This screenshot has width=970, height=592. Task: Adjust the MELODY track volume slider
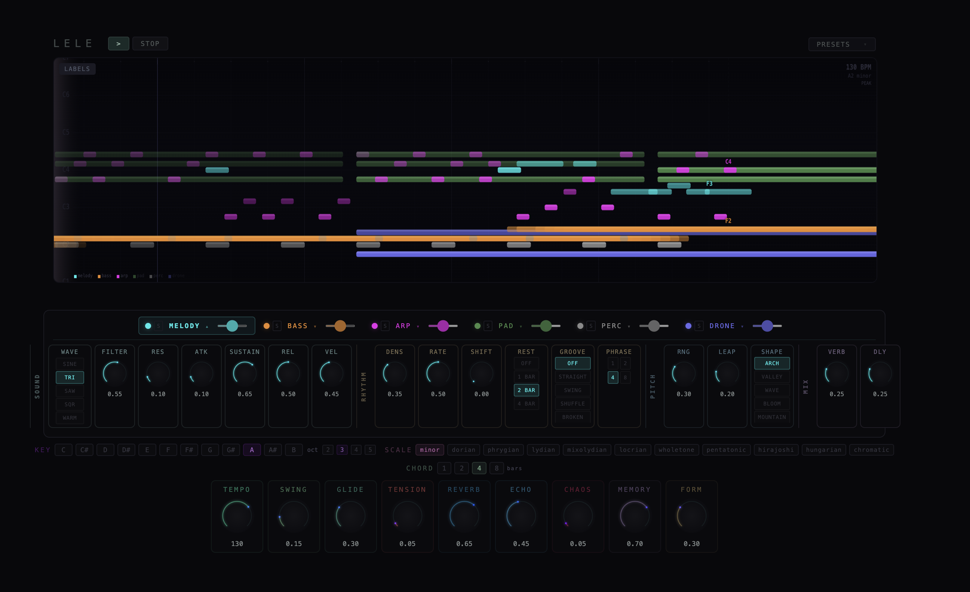point(232,326)
